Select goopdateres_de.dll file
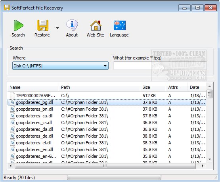220x182 pixels. pyautogui.click(x=107, y=136)
